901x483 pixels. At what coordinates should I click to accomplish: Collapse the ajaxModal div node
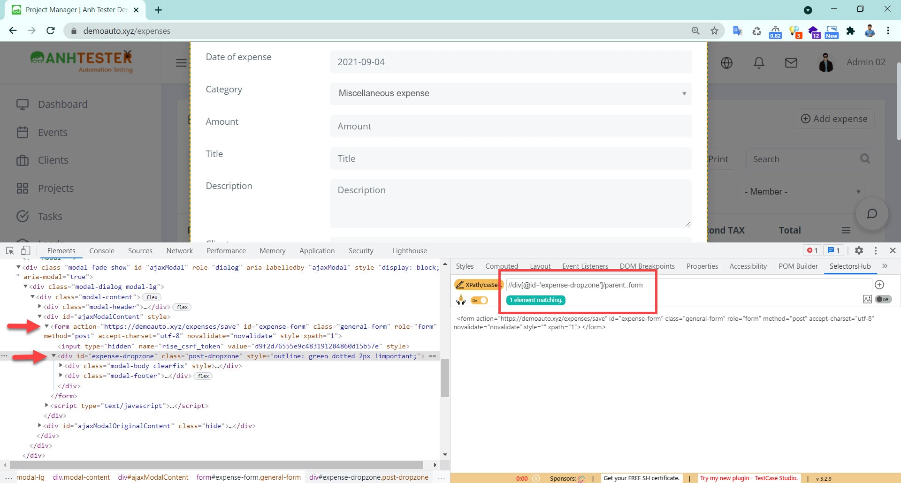click(x=18, y=267)
